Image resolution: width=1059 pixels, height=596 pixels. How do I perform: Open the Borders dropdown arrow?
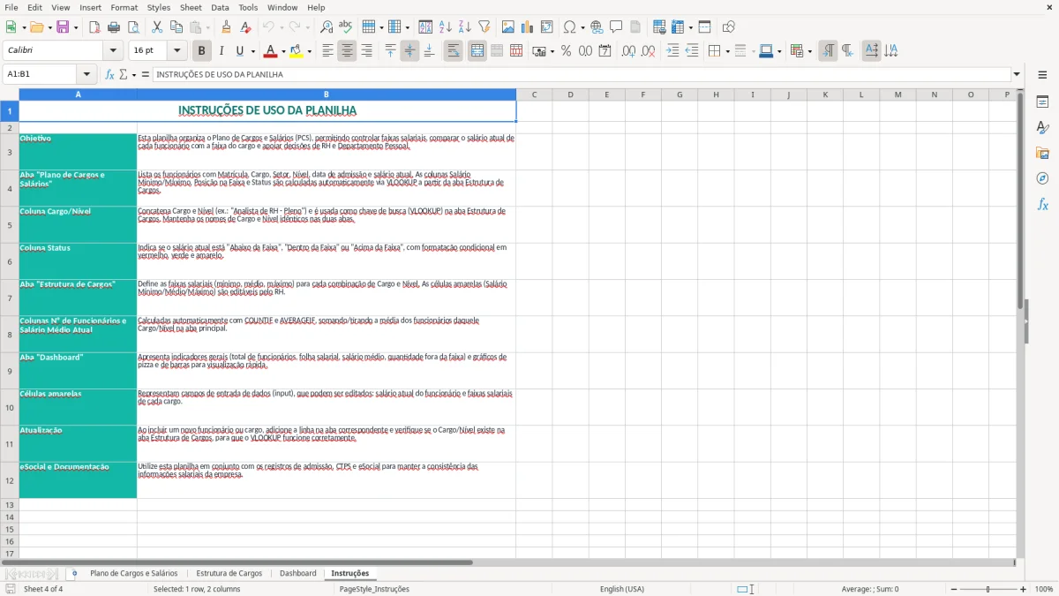(728, 51)
